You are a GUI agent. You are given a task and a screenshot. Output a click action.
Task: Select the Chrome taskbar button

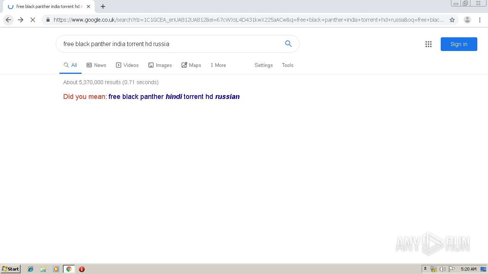(x=69, y=269)
